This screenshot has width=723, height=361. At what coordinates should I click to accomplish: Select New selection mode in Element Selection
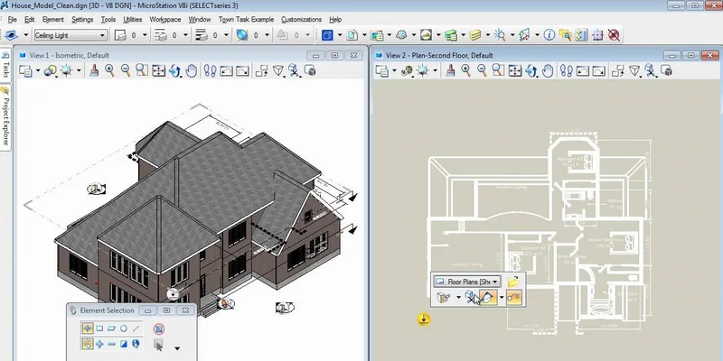87,344
